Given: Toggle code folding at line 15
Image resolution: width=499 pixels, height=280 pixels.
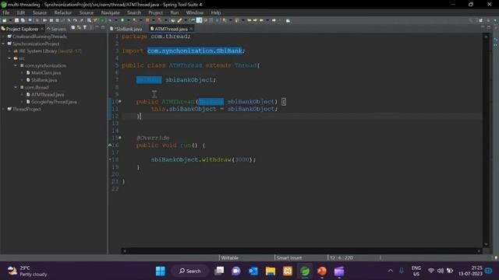Looking at the screenshot, I should 120,138.
